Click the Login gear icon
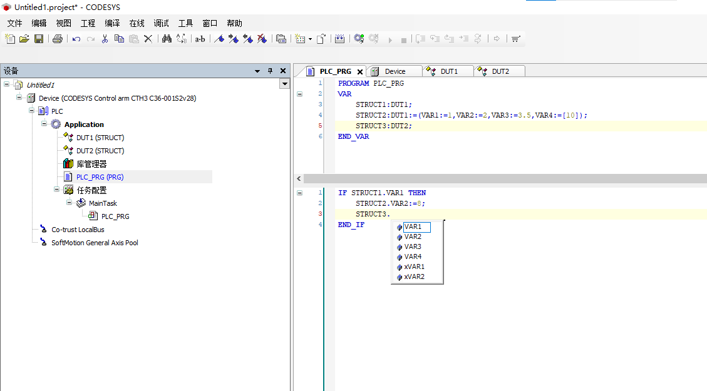The image size is (707, 391). [359, 39]
